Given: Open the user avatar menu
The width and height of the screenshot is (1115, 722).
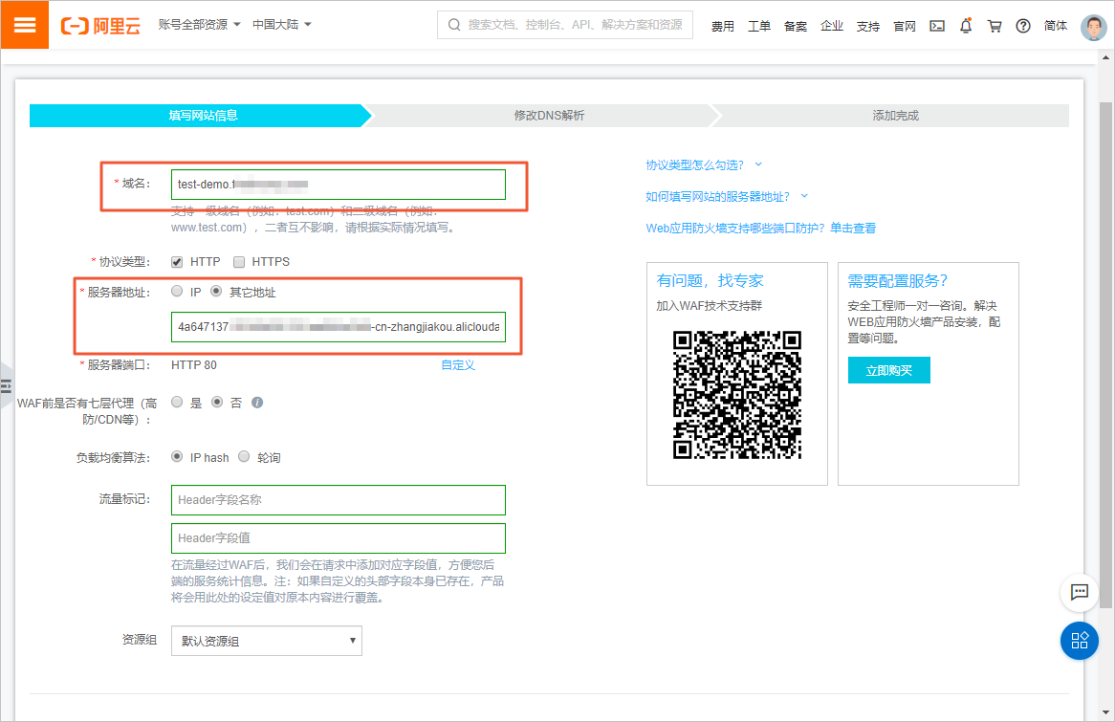Looking at the screenshot, I should (1093, 27).
